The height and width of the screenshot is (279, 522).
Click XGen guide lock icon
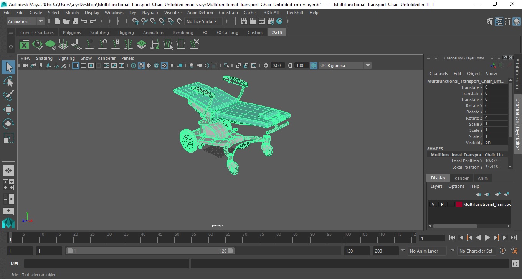click(x=116, y=45)
